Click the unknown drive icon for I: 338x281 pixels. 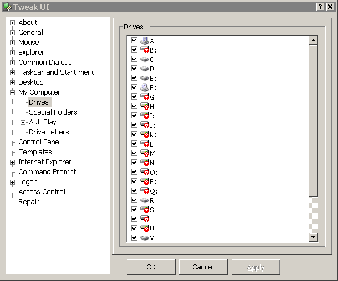pyautogui.click(x=145, y=116)
